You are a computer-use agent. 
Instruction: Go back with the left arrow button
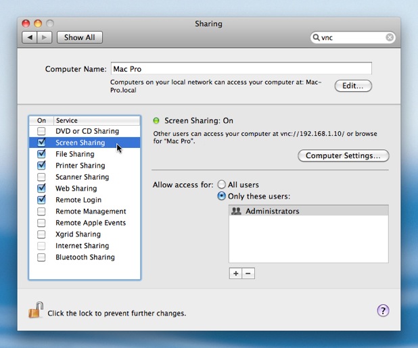coord(30,37)
